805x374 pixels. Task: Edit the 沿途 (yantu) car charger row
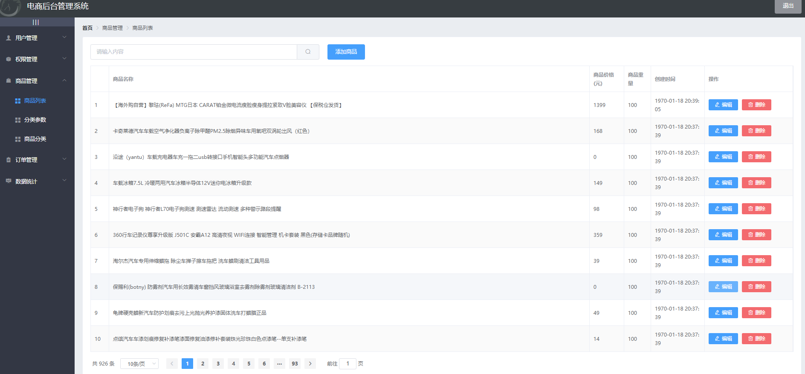[x=723, y=157]
